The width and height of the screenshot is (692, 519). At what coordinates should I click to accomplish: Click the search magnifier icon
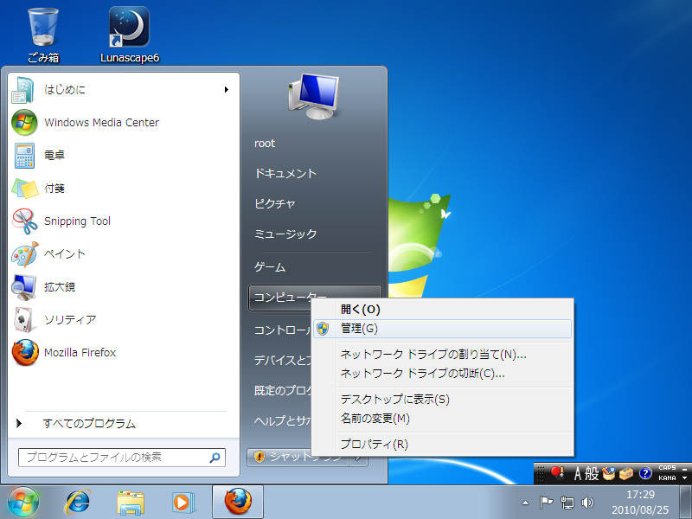coord(215,458)
